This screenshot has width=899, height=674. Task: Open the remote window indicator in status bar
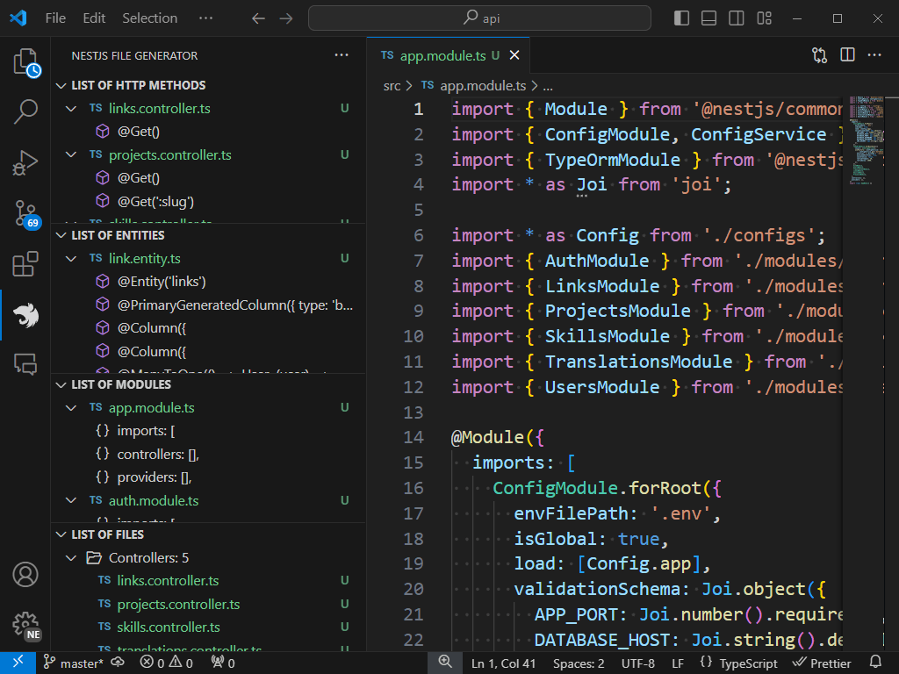tap(17, 663)
